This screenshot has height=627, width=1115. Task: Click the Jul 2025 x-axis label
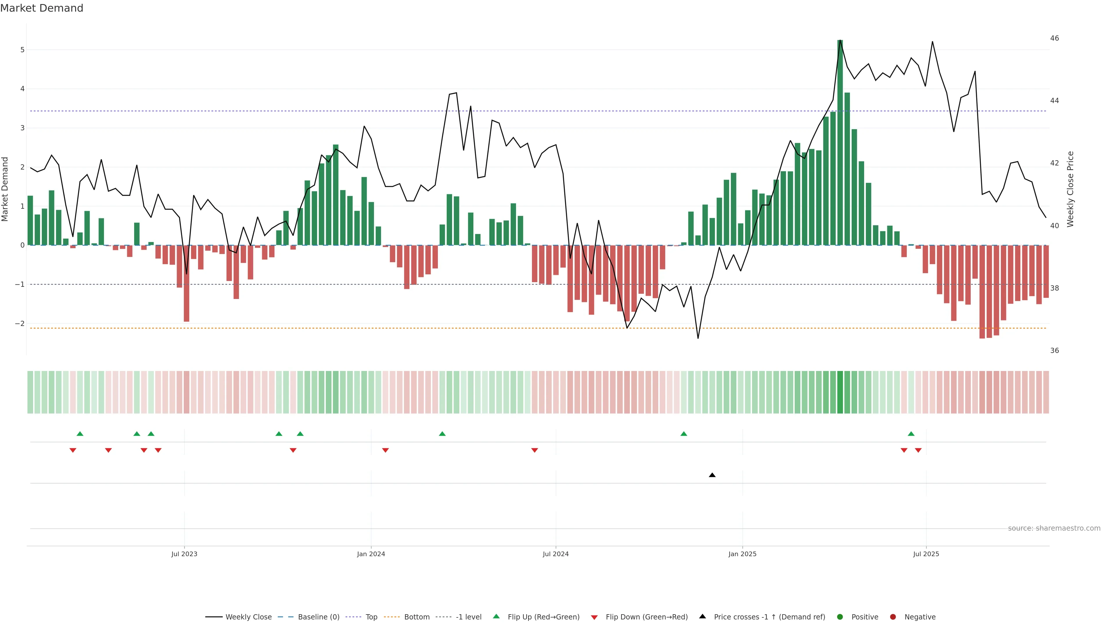(x=926, y=554)
